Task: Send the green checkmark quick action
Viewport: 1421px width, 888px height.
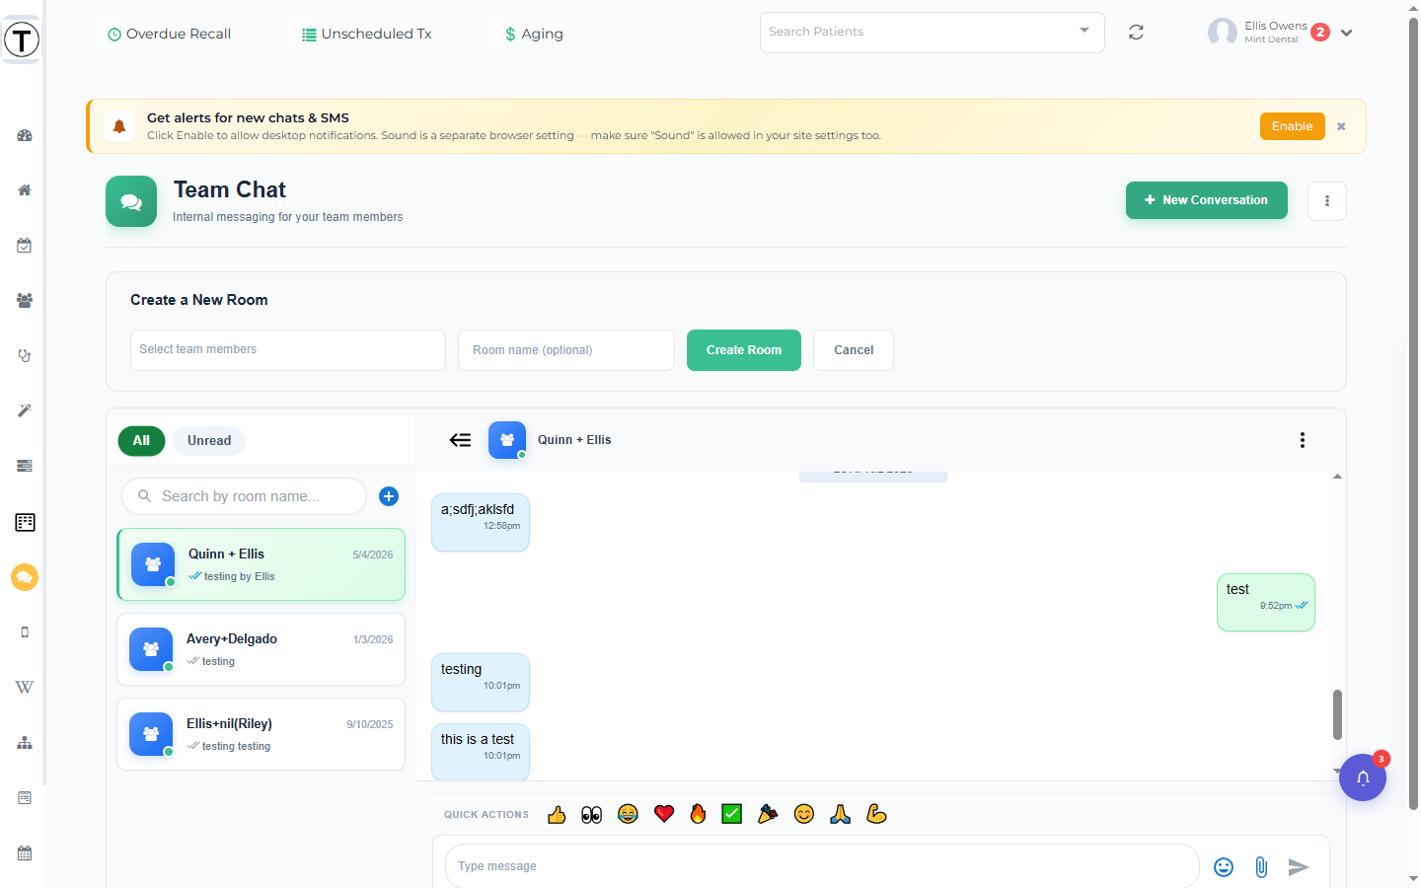Action: coord(732,814)
